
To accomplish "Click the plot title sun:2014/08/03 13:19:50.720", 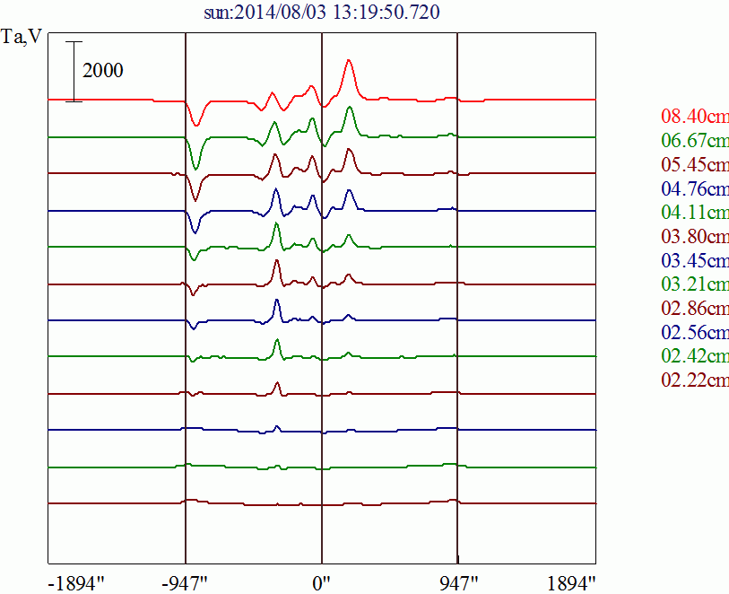I will pyautogui.click(x=322, y=13).
